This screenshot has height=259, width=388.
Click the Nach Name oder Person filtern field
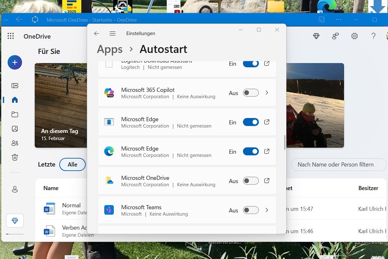click(339, 165)
